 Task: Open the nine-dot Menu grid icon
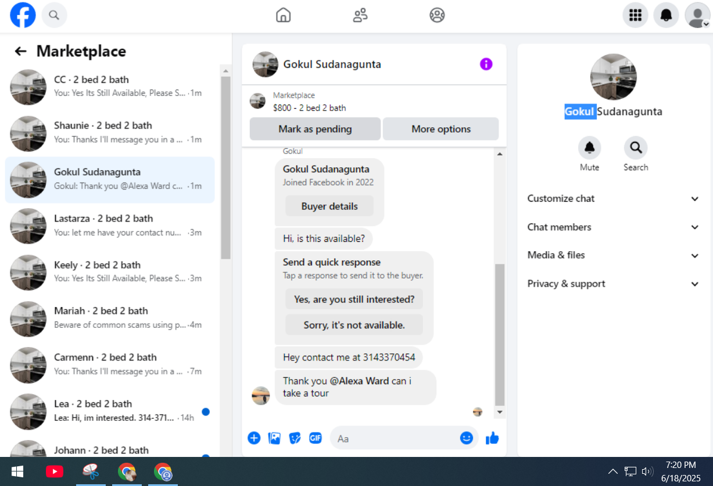pyautogui.click(x=636, y=15)
